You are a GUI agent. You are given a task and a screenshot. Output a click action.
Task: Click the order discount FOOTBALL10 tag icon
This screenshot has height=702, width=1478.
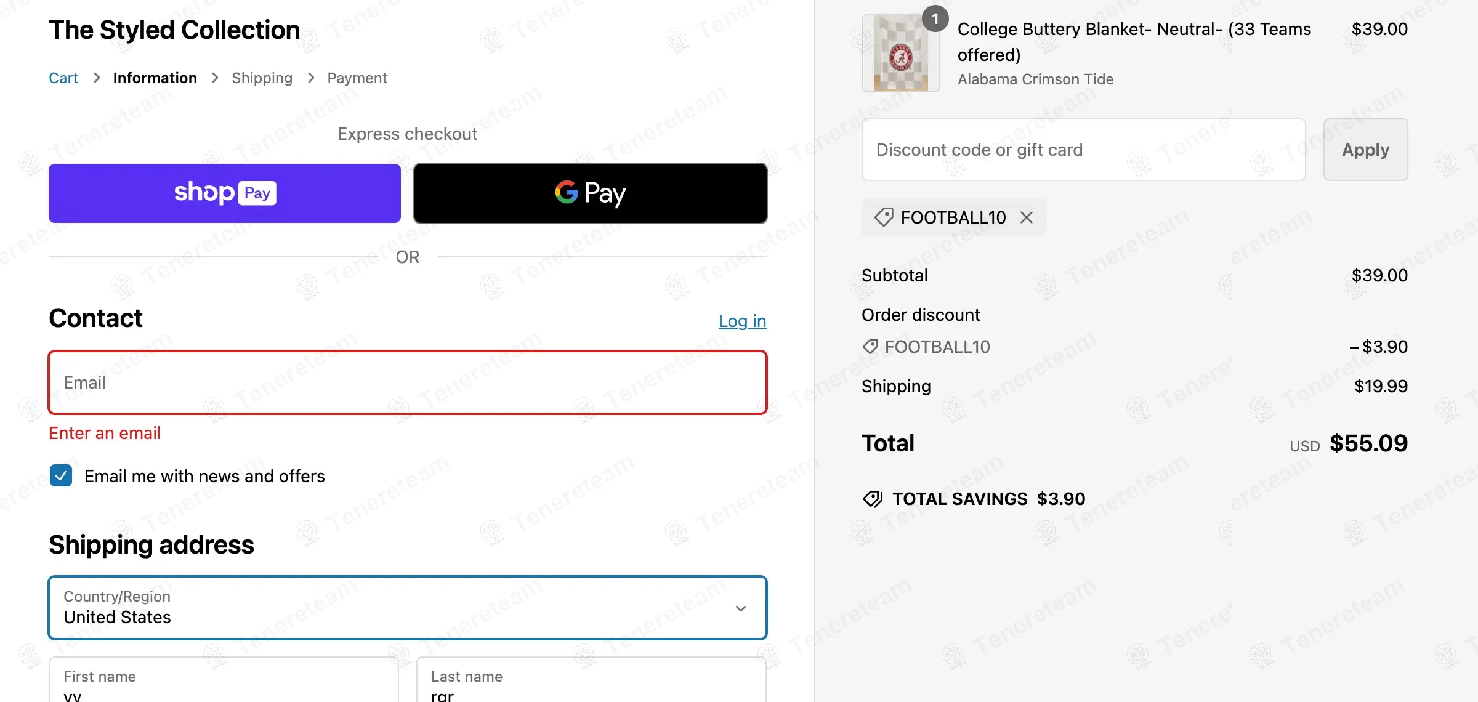tap(870, 347)
